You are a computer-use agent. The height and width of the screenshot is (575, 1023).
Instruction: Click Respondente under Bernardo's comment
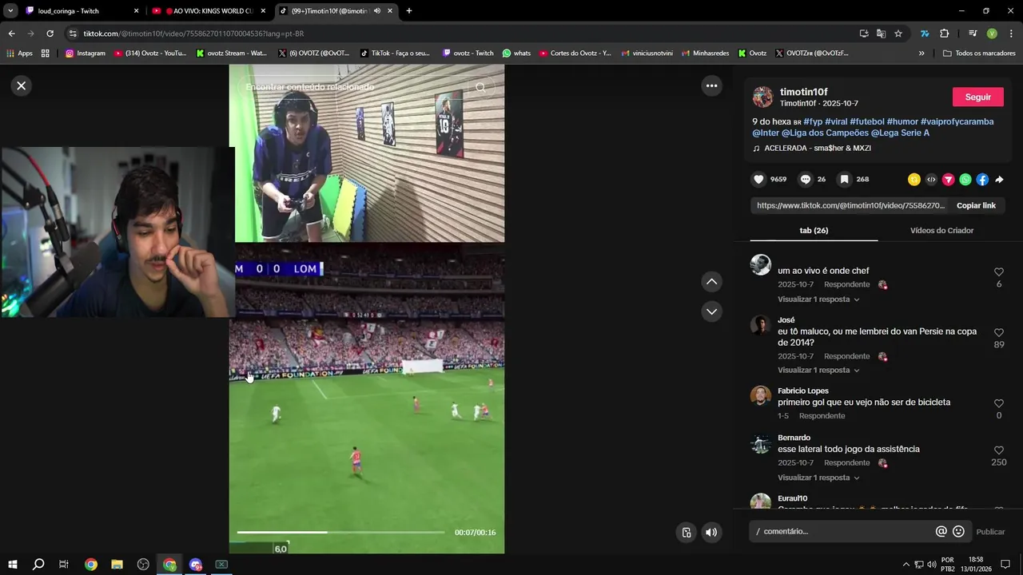coord(846,463)
